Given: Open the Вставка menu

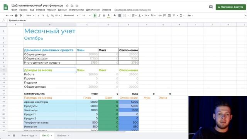Looking at the screenshot, I should pos(41,10).
